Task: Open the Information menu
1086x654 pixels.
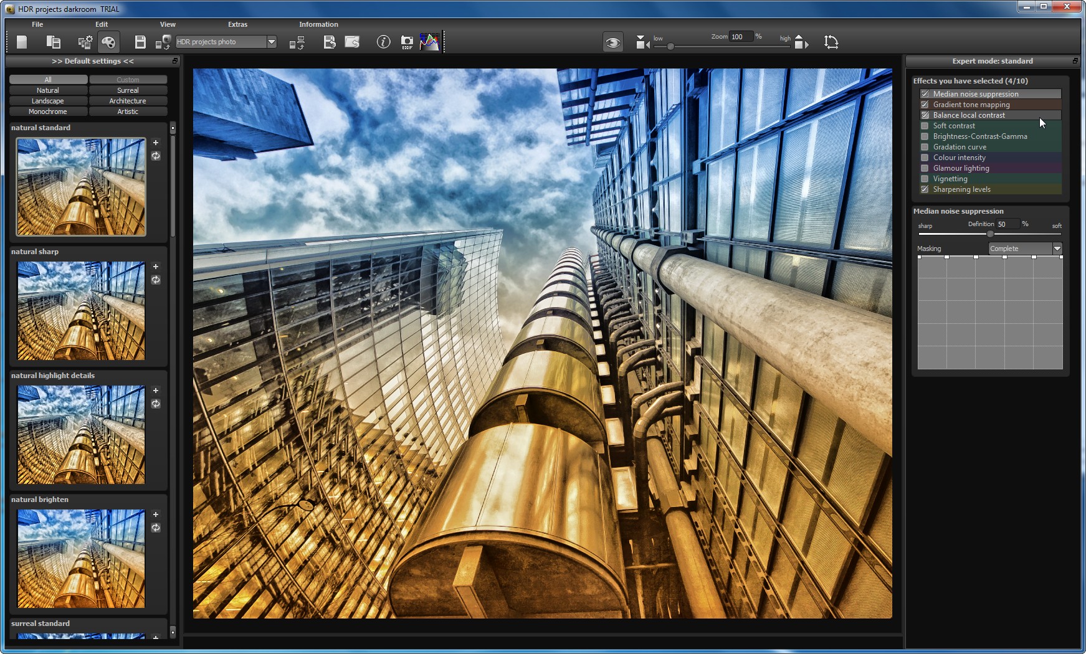Action: pyautogui.click(x=318, y=24)
